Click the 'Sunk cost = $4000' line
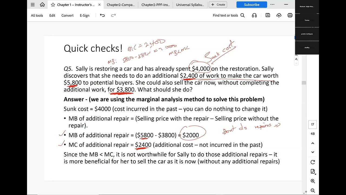Viewport: 346px width, 195px height. pyautogui.click(x=165, y=109)
